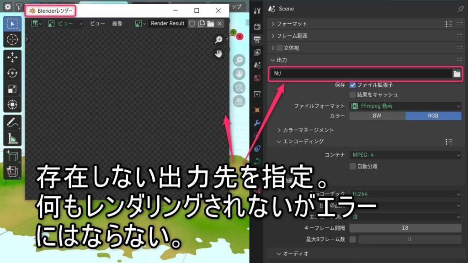Image resolution: width=468 pixels, height=263 pixels.
Task: Select the Select Box tool in left toolbar
Action: (12, 24)
